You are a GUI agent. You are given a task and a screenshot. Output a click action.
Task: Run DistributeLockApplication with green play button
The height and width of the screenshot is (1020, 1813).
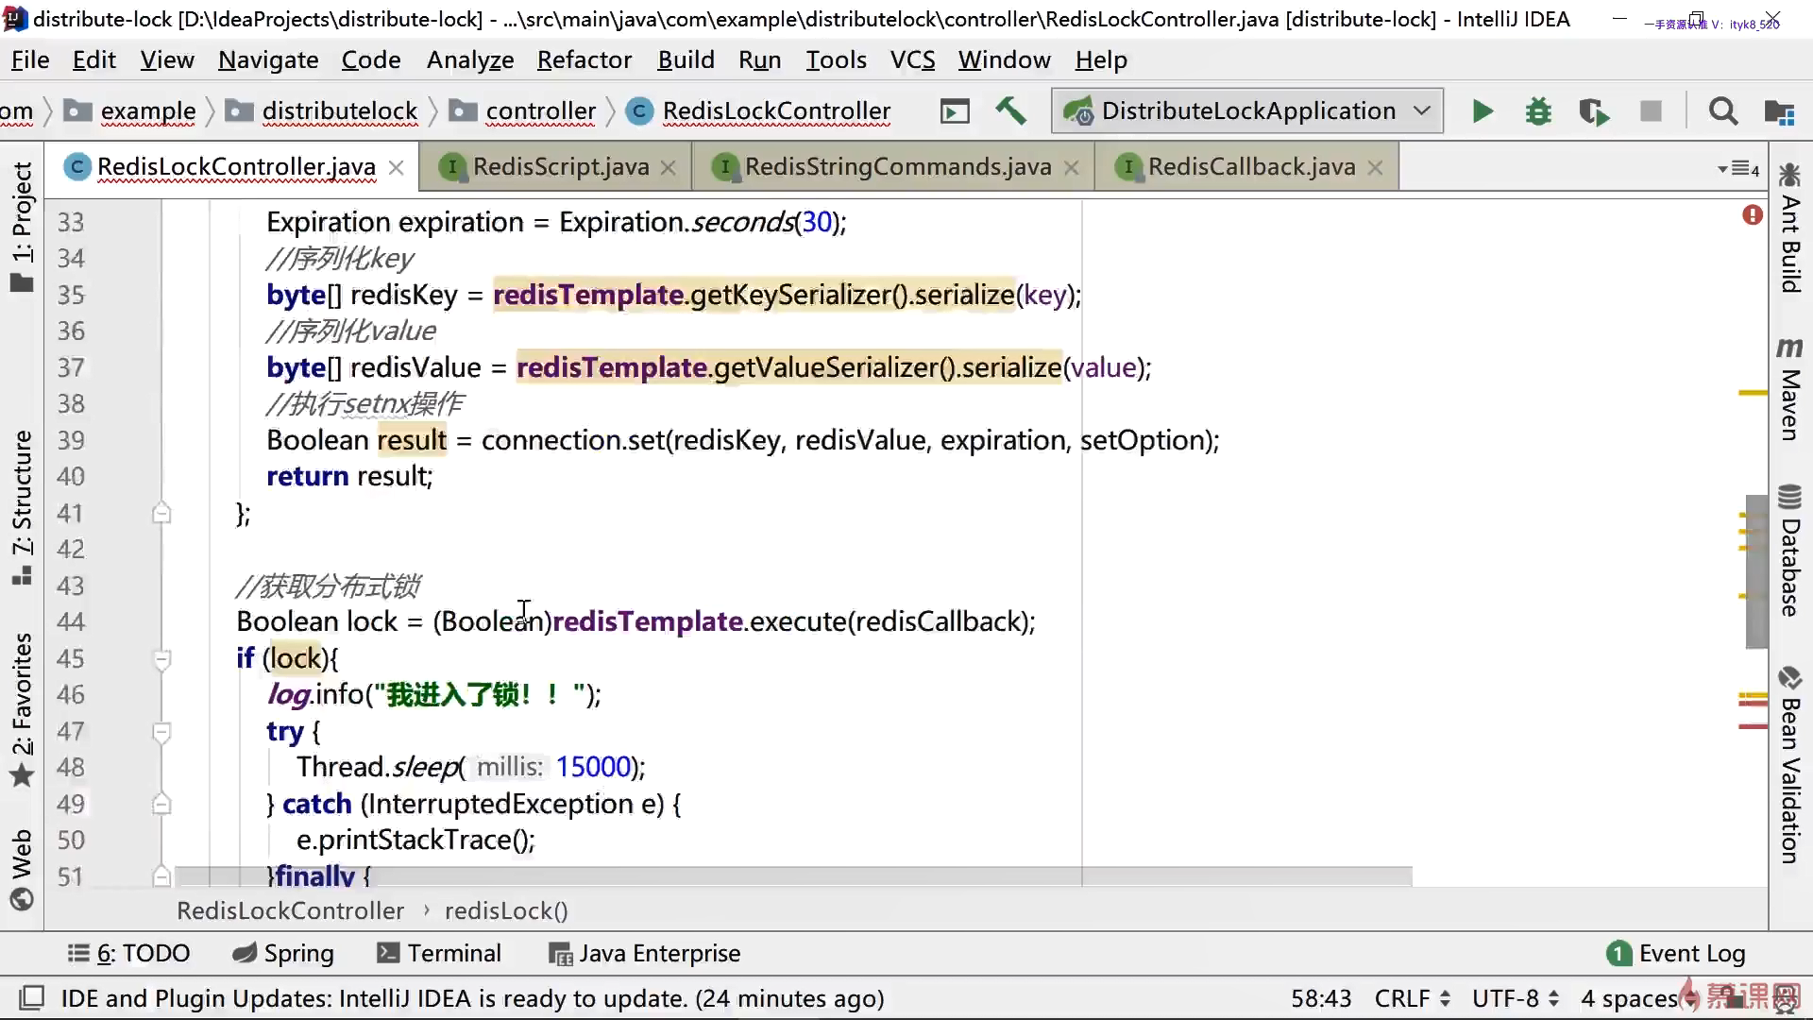(1483, 111)
